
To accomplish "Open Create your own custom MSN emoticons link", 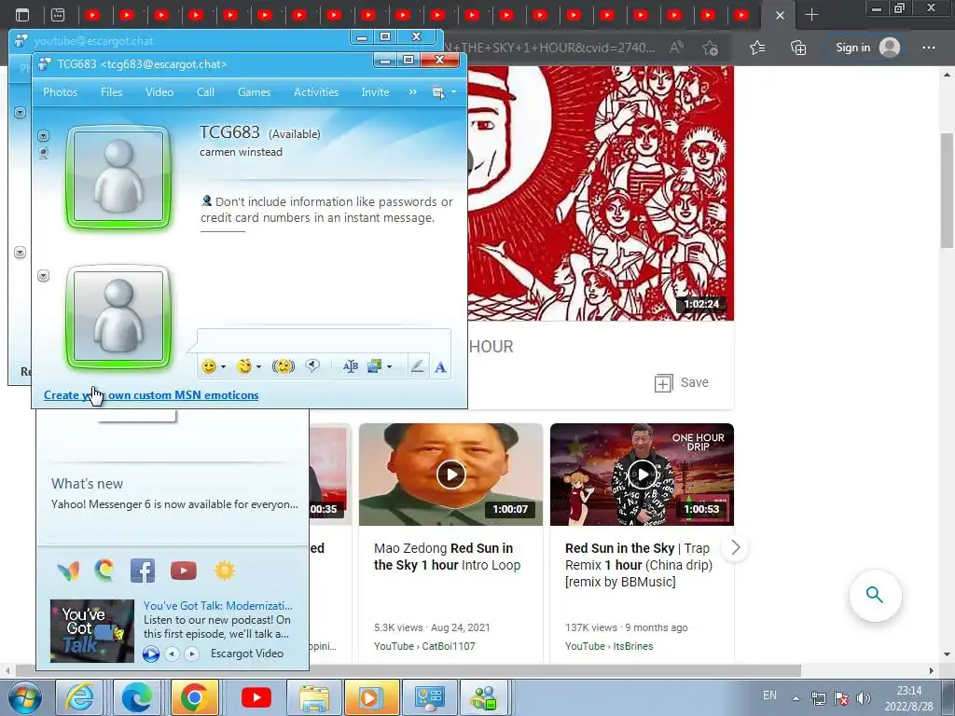I will click(x=151, y=395).
